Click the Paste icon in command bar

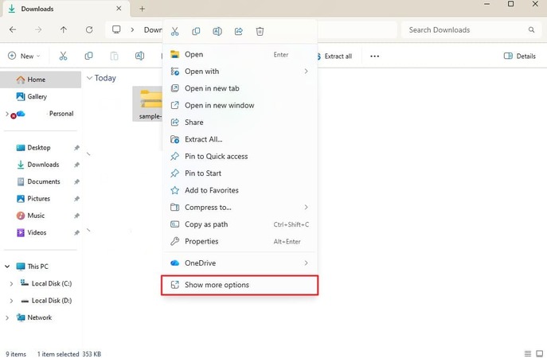(114, 56)
